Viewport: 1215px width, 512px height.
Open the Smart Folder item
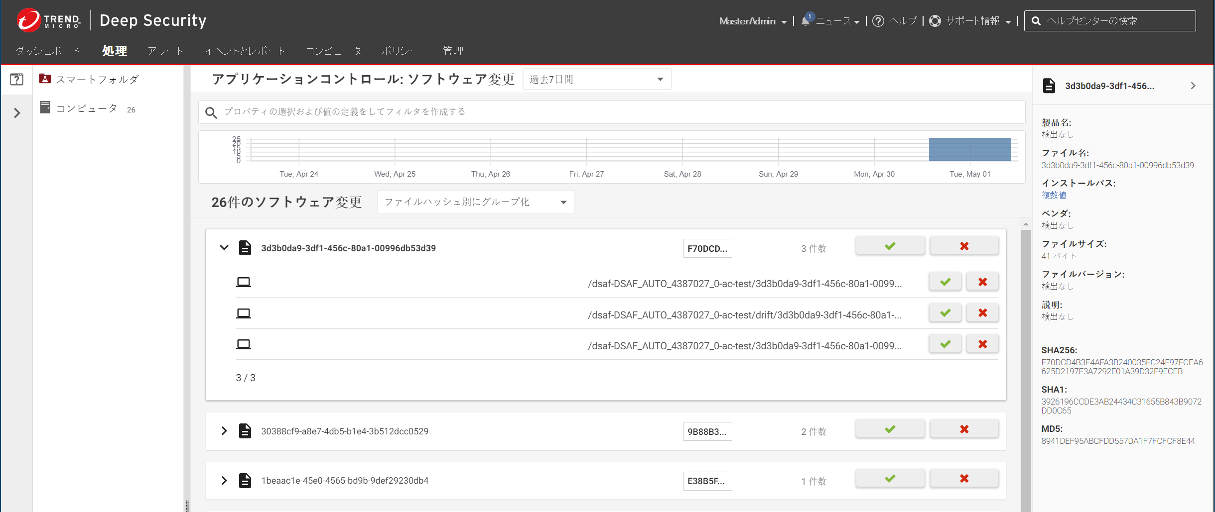pos(97,80)
